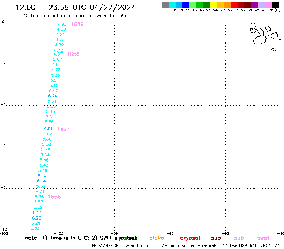Select the wave height value 5.53
This screenshot has height=249, width=284.
pos(39,202)
